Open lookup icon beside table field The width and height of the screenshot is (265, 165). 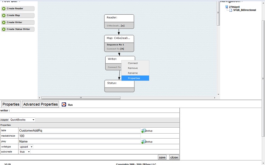click(x=144, y=131)
